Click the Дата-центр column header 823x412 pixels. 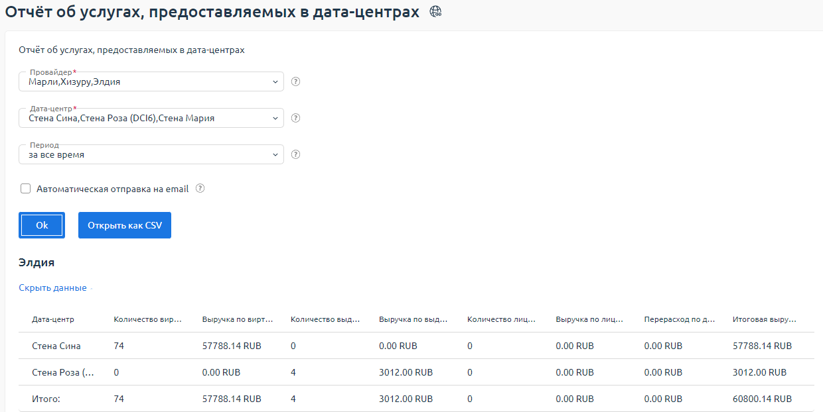coord(53,319)
